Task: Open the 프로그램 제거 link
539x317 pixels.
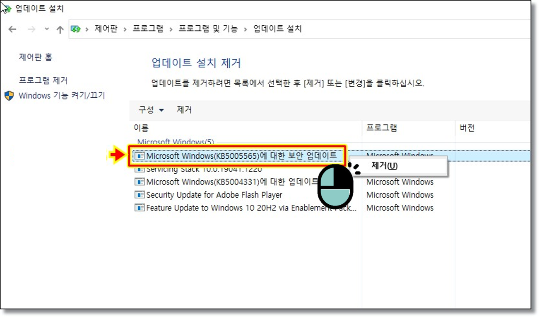Action: [43, 80]
